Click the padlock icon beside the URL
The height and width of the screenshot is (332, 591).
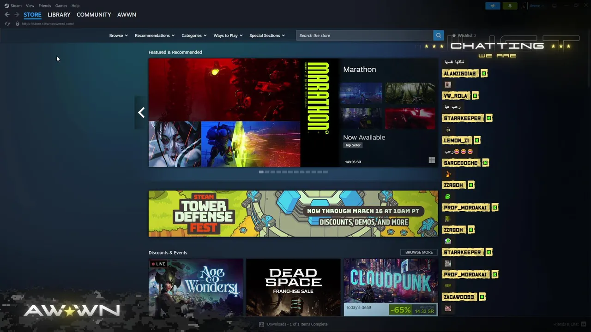18,24
